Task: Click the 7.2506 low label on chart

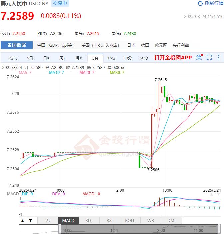Action: [153, 170]
